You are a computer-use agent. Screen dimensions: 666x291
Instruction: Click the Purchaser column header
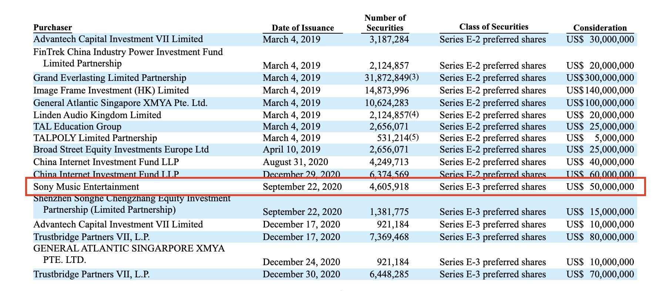(x=53, y=28)
